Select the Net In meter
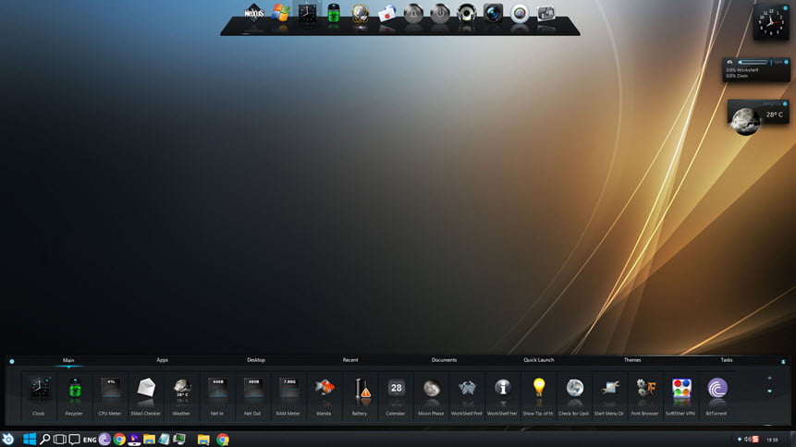Viewport: 796px width, 447px height. click(217, 396)
